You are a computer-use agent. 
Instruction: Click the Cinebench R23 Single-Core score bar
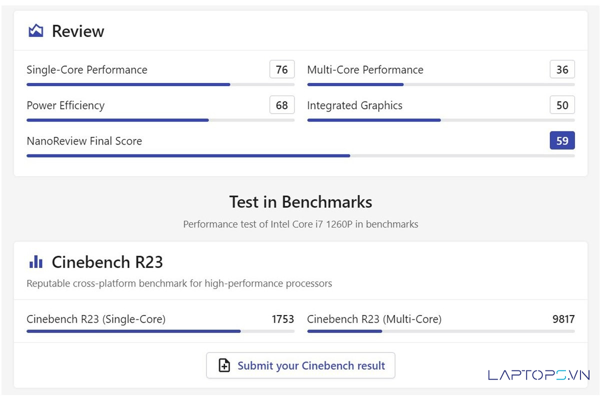point(160,331)
